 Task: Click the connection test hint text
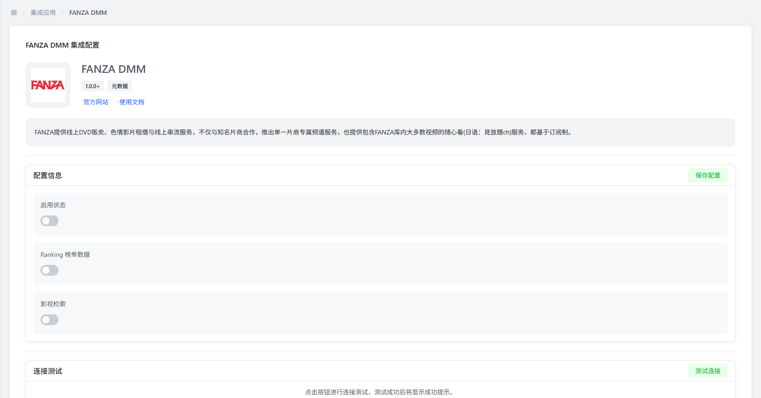pyautogui.click(x=380, y=392)
